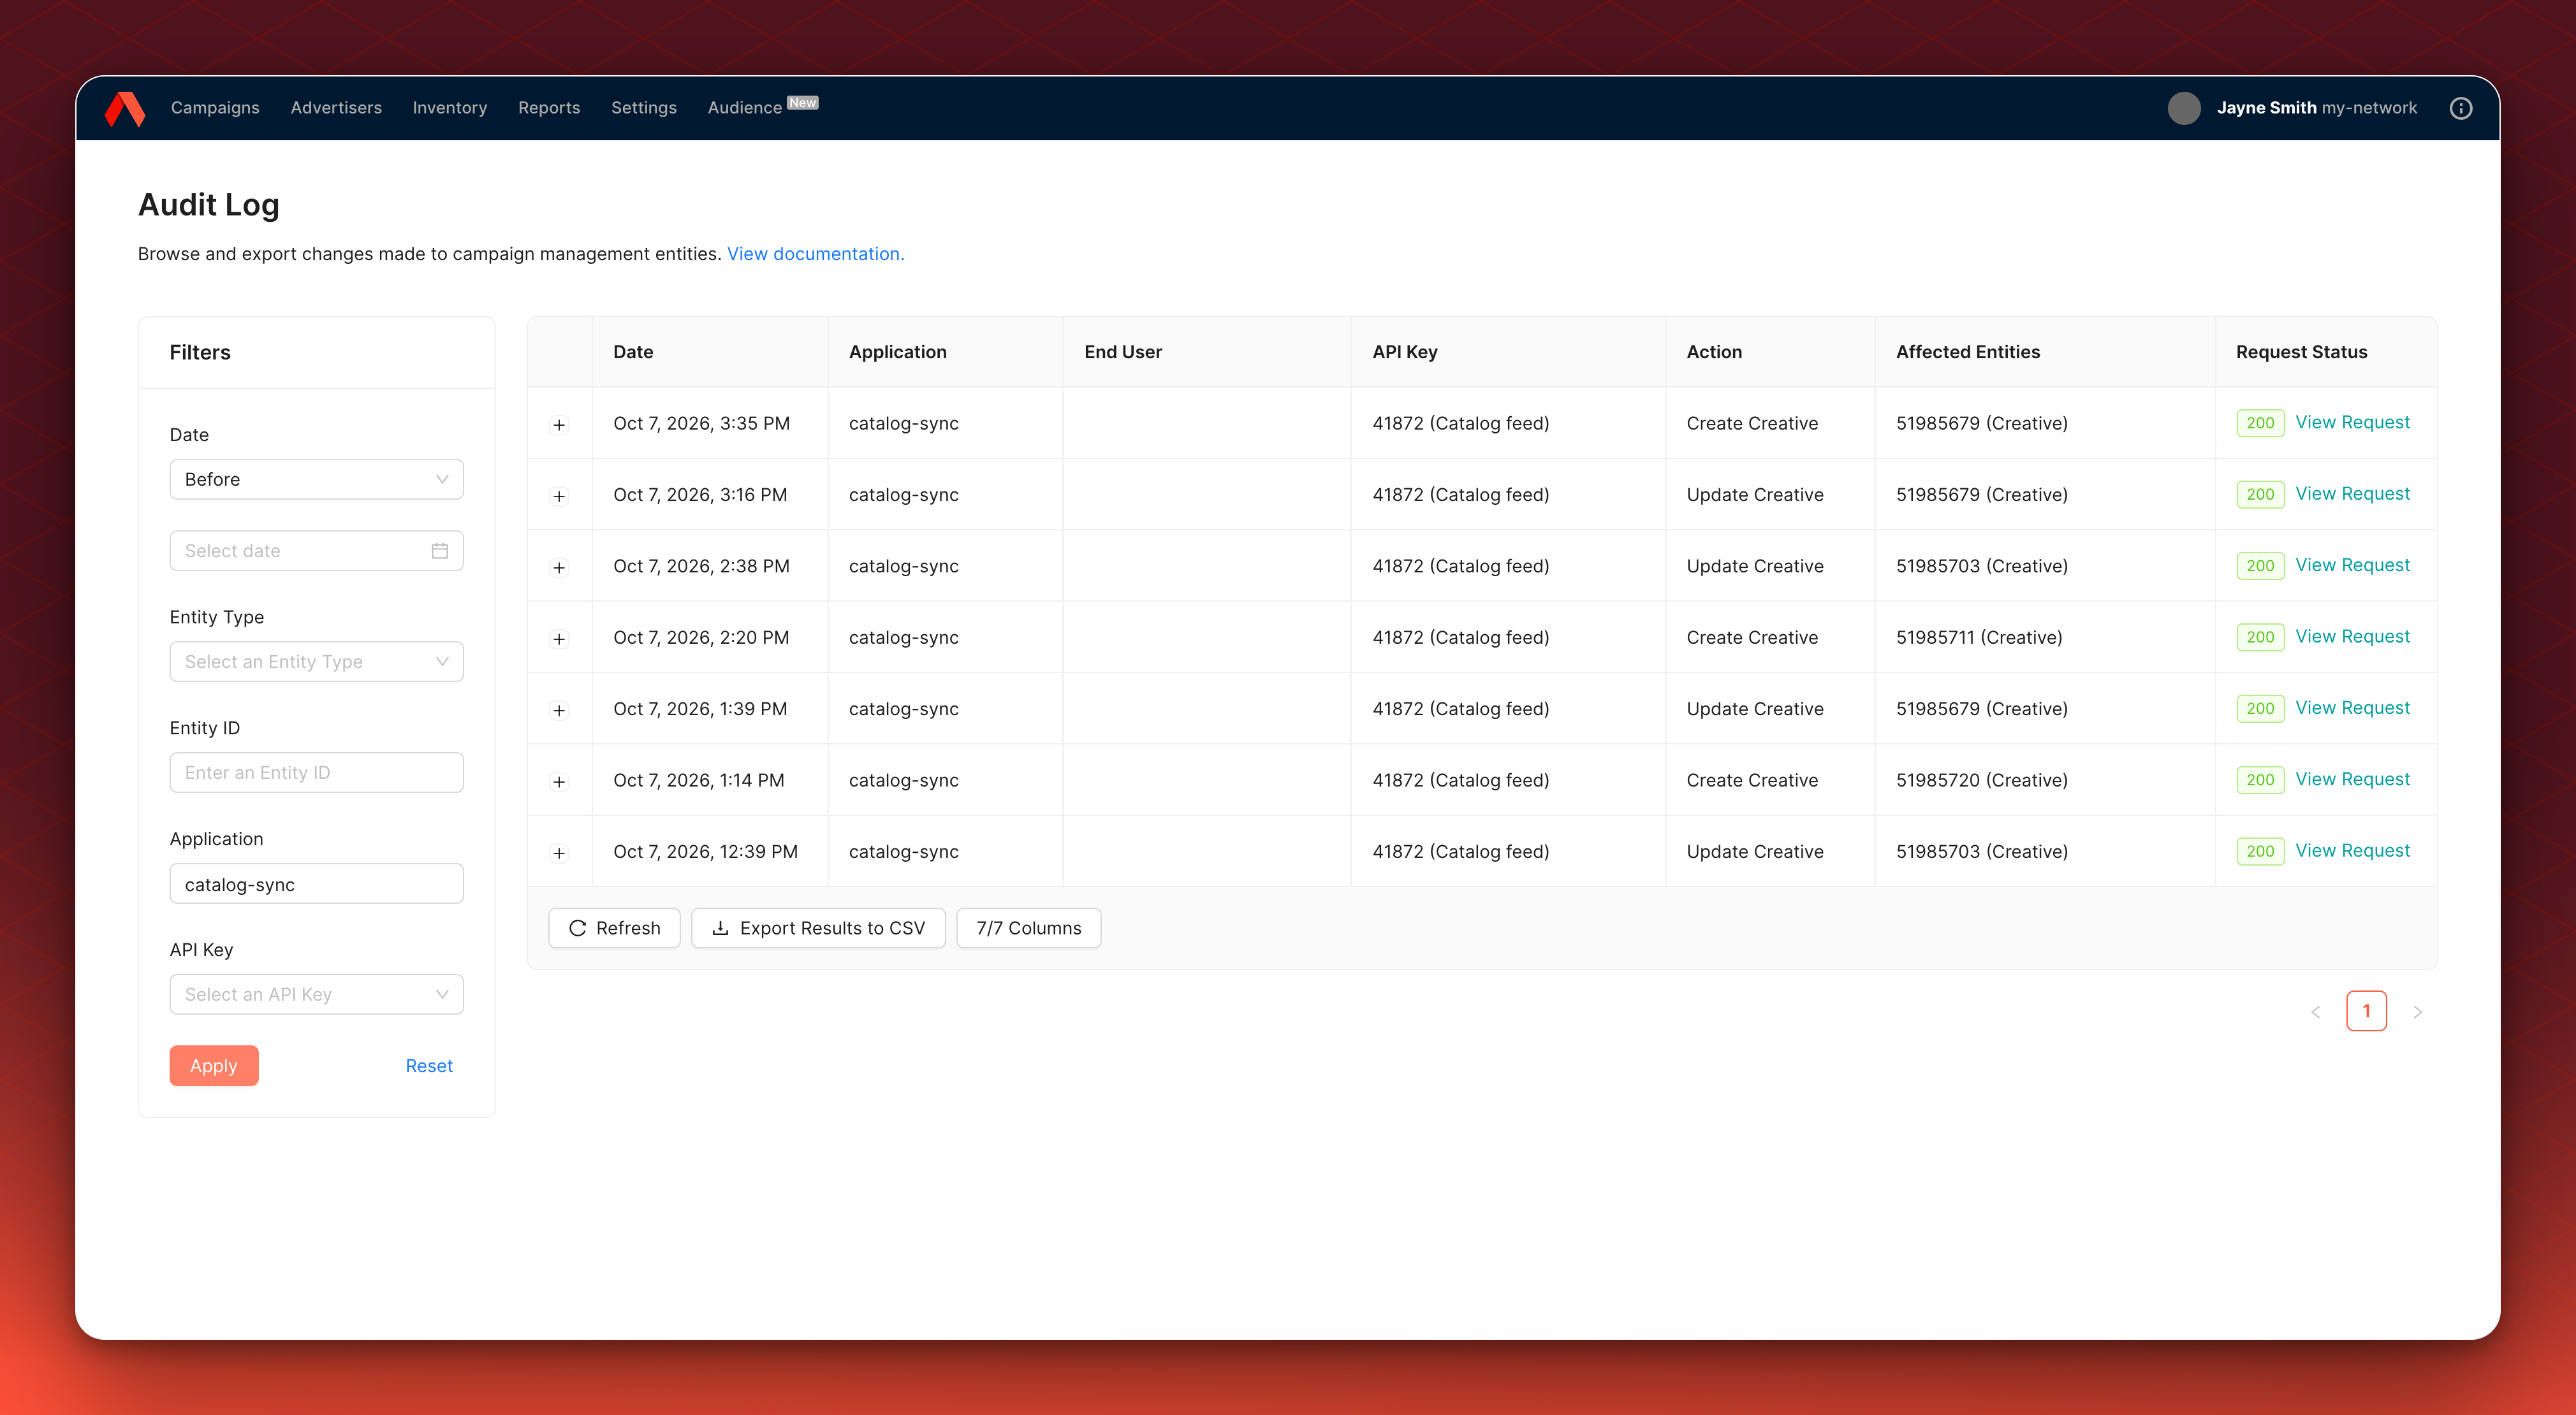Select page 1 in pagination
The image size is (2576, 1415).
pos(2366,1012)
